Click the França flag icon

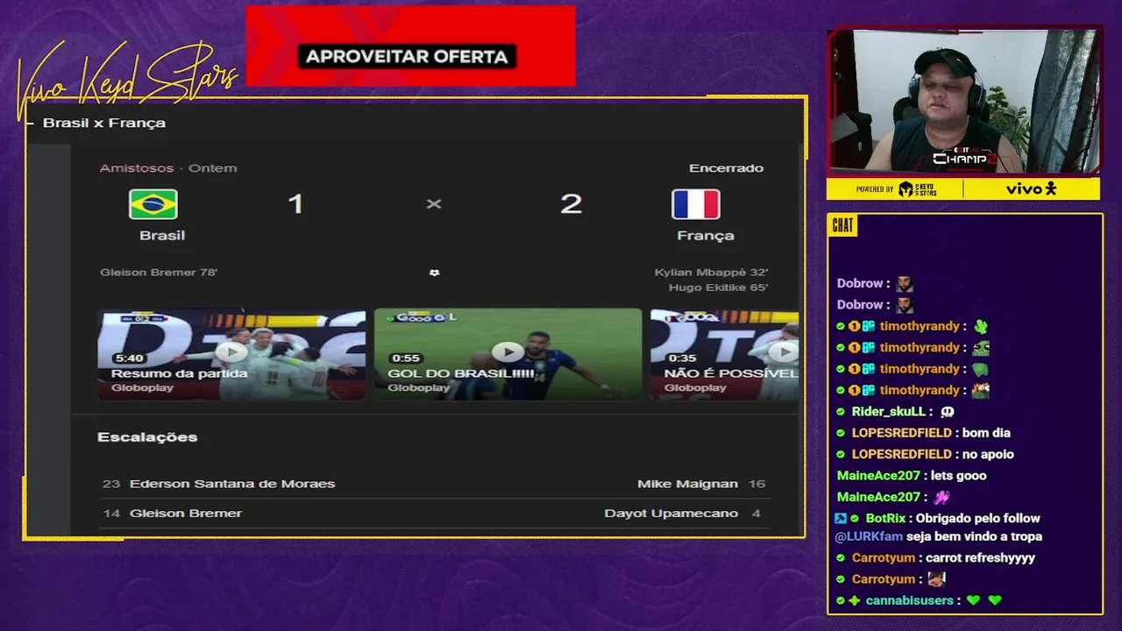696,204
